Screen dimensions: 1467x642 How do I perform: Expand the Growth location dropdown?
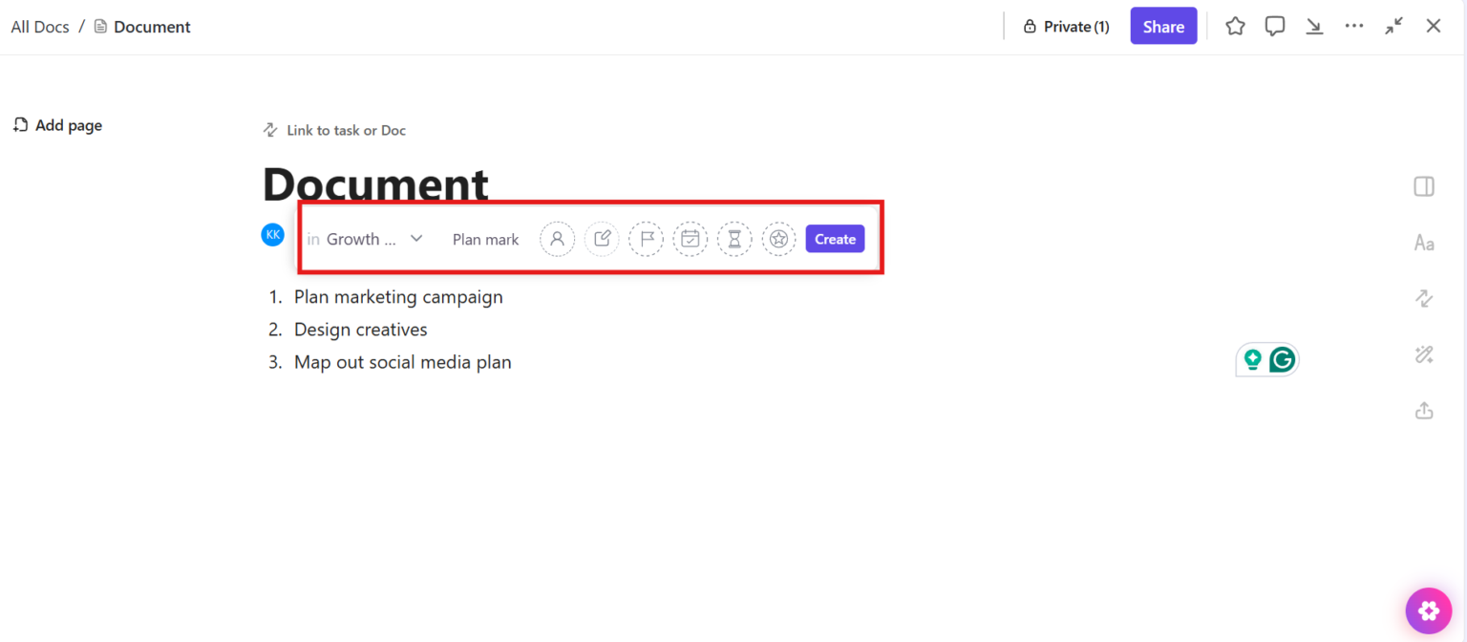click(x=416, y=239)
